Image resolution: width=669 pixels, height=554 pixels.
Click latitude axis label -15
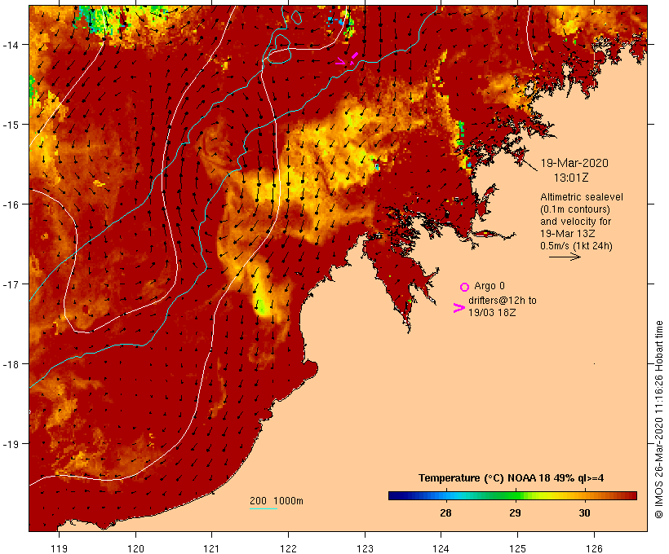point(10,125)
